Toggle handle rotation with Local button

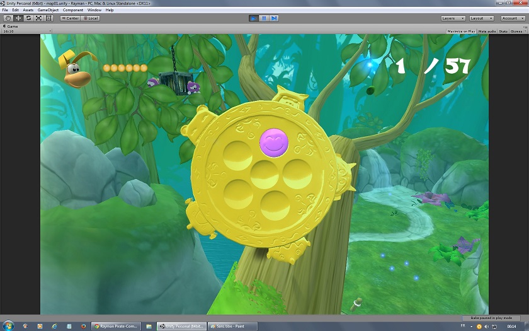(90, 18)
